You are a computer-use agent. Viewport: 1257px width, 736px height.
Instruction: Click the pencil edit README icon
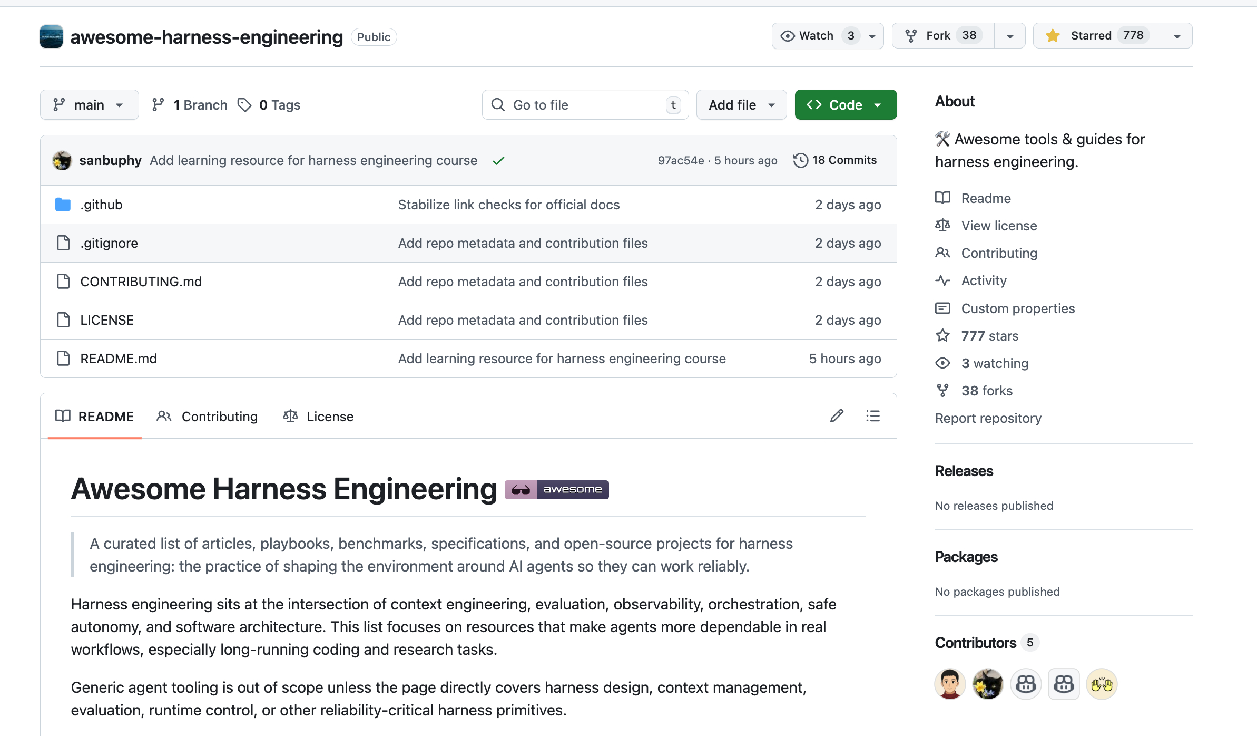click(837, 416)
